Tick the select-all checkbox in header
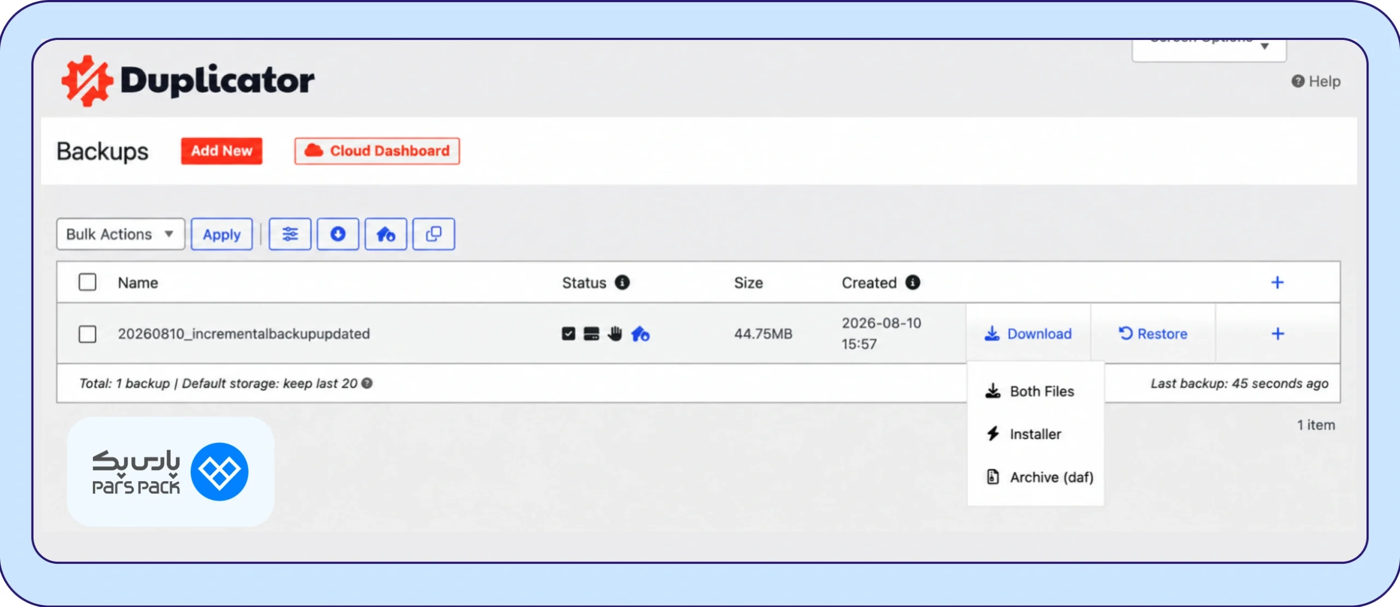The image size is (1400, 607). [x=87, y=282]
